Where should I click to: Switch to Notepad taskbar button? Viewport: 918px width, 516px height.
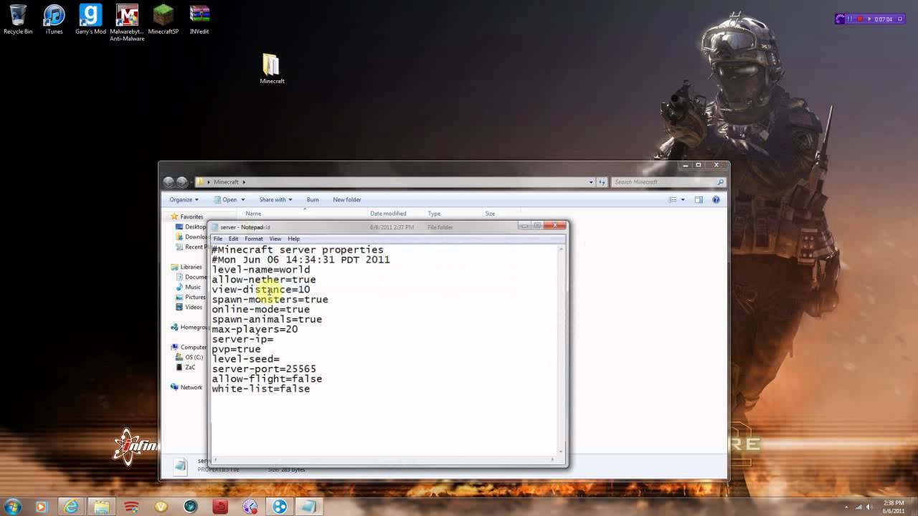(x=309, y=507)
